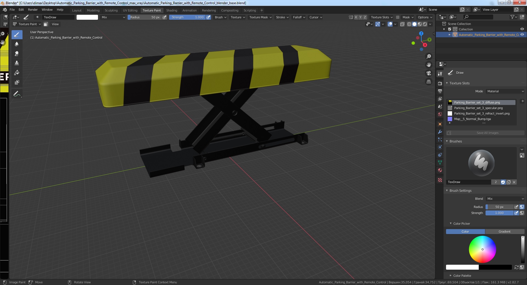Viewport: 527px width, 285px height.
Task: Toggle strength pressure sensitivity in header
Action: pos(209,17)
